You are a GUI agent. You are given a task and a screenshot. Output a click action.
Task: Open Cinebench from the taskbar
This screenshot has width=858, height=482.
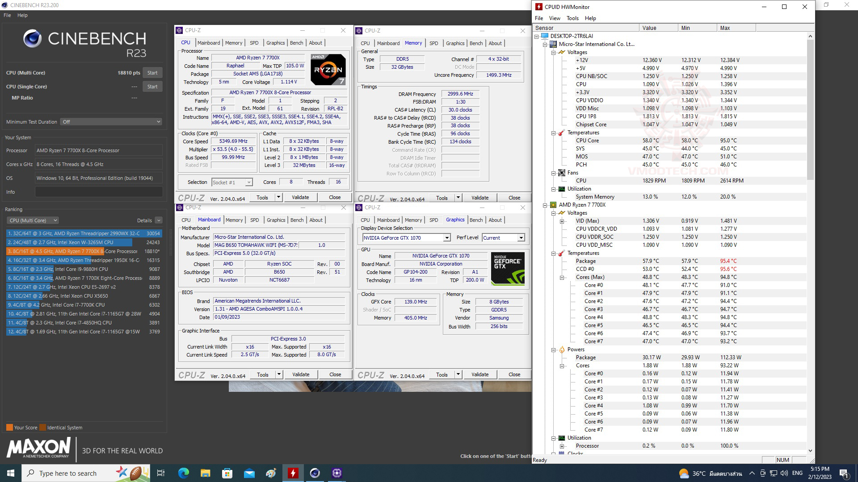tap(315, 473)
